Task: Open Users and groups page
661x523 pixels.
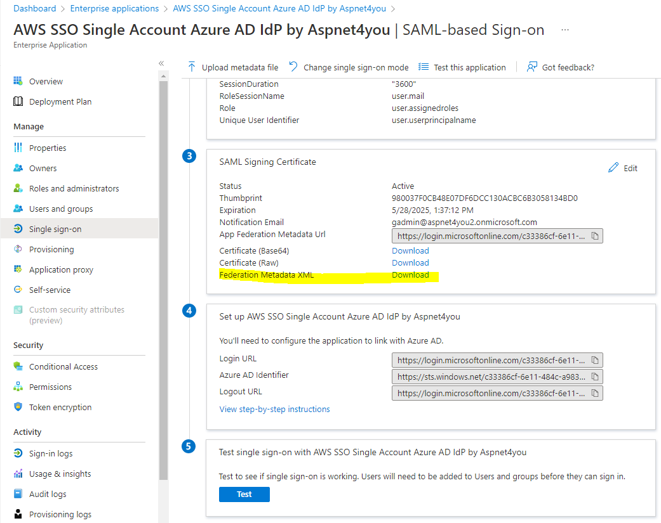Action: 61,209
